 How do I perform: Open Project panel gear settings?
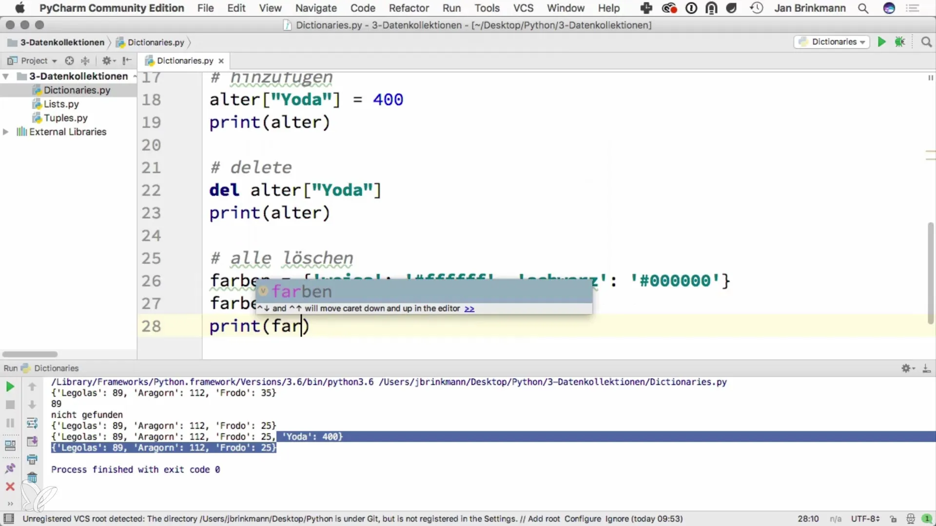(x=108, y=60)
